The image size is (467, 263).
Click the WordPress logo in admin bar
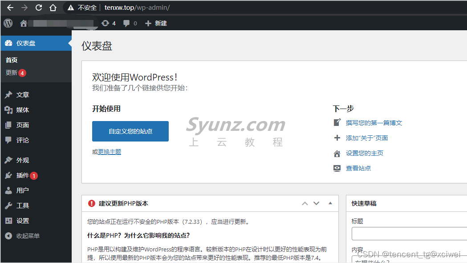[x=8, y=23]
